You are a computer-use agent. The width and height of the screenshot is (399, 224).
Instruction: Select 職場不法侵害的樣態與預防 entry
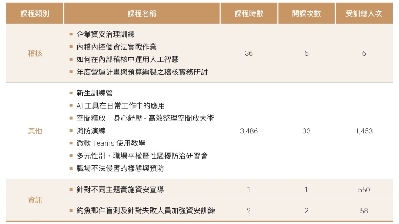click(x=120, y=168)
